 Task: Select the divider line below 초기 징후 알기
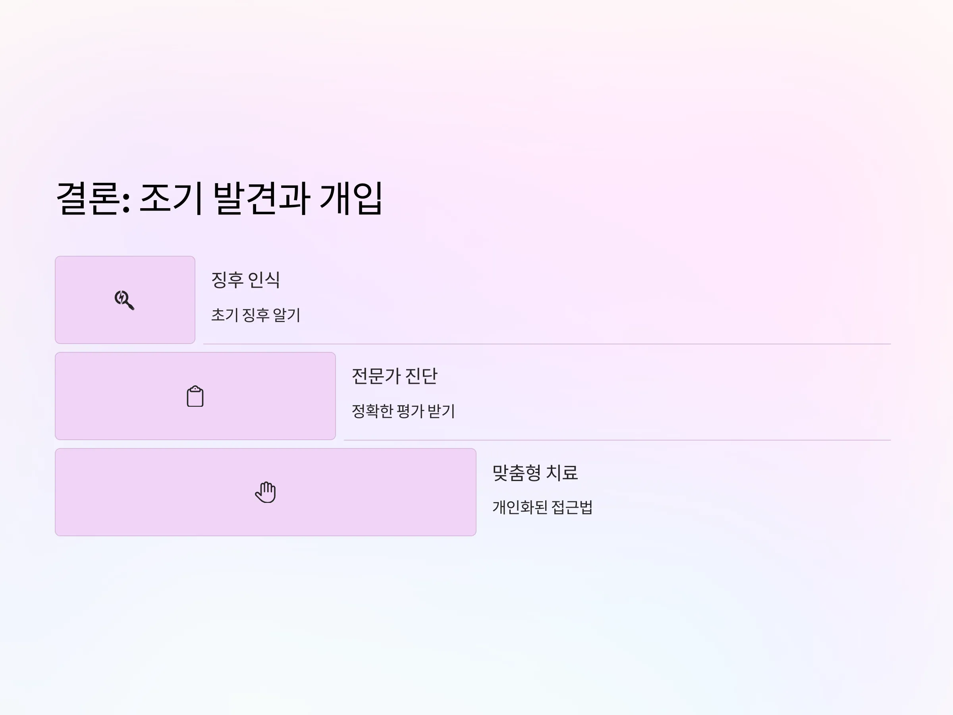pos(547,344)
